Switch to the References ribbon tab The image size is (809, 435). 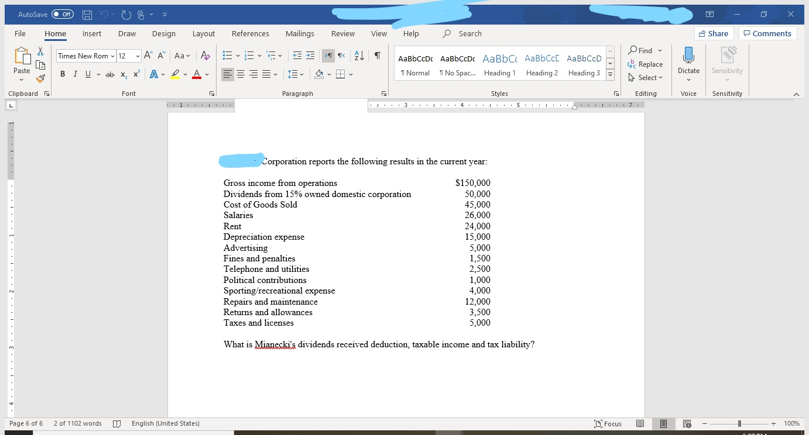[x=251, y=33]
